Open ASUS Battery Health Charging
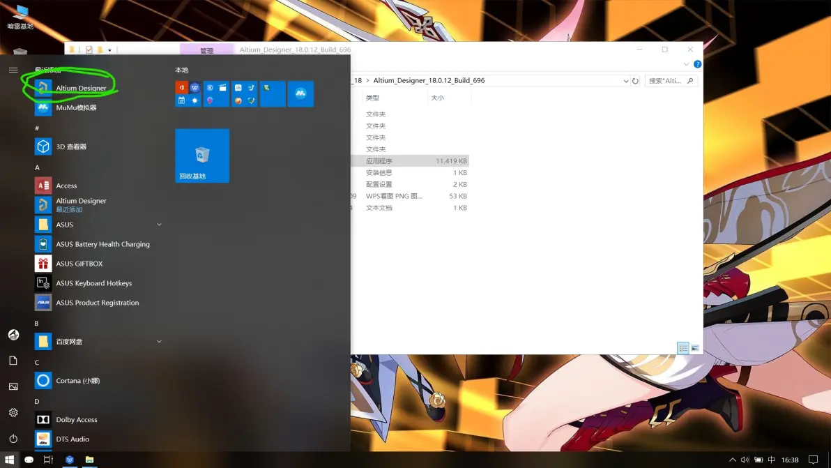831x468 pixels. 102,244
